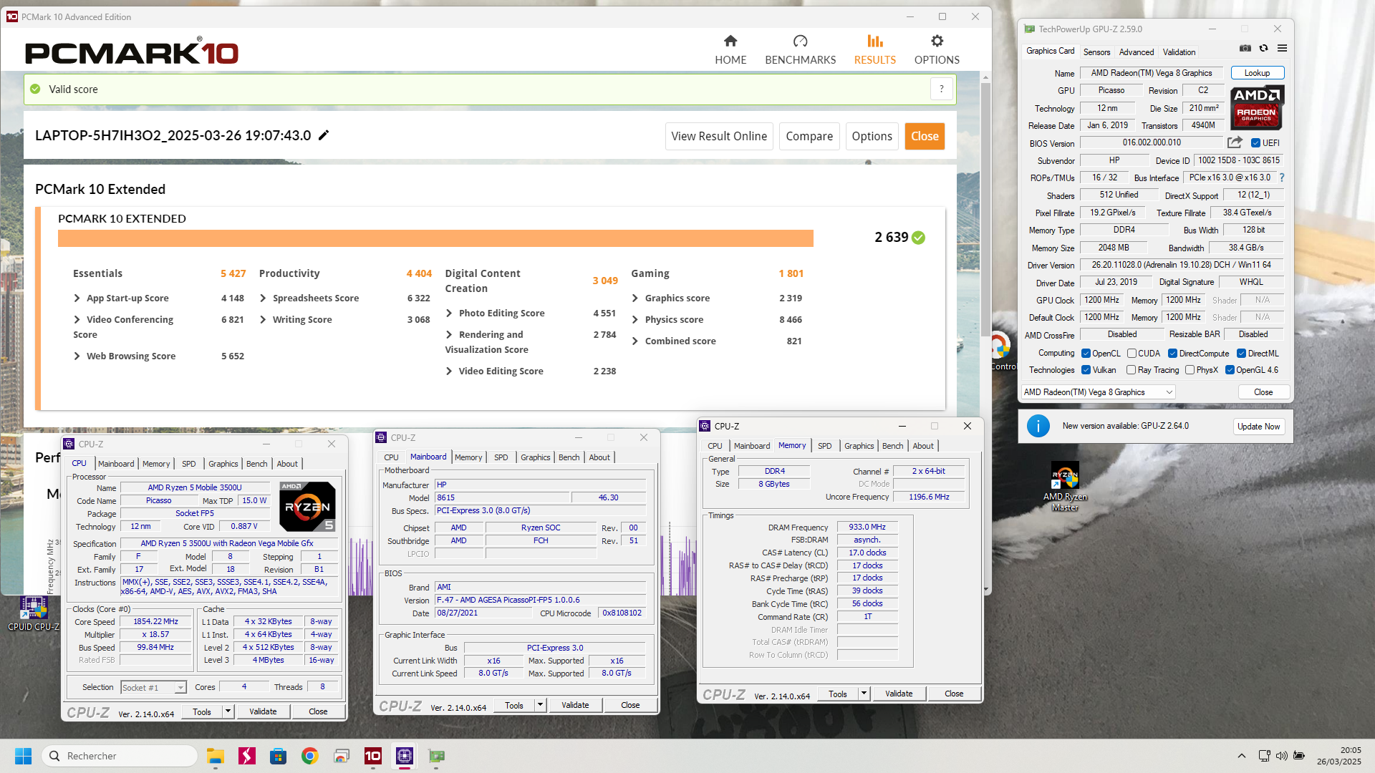Switch to PCMark 10 taskbar icon

pos(372,756)
